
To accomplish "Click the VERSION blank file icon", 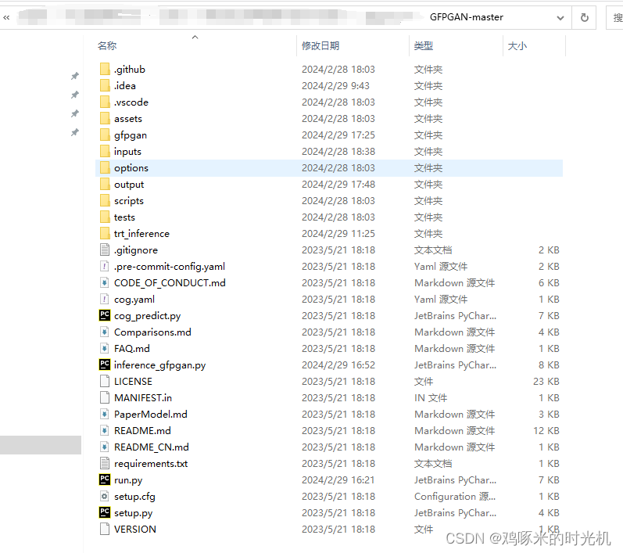I will pos(105,530).
